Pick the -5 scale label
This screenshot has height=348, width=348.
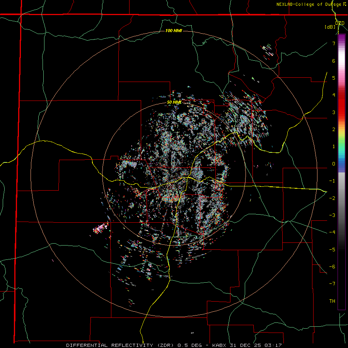(332, 249)
